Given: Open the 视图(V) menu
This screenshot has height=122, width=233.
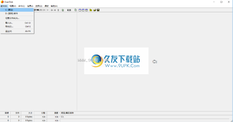Looking at the screenshot, I should point(13,6).
